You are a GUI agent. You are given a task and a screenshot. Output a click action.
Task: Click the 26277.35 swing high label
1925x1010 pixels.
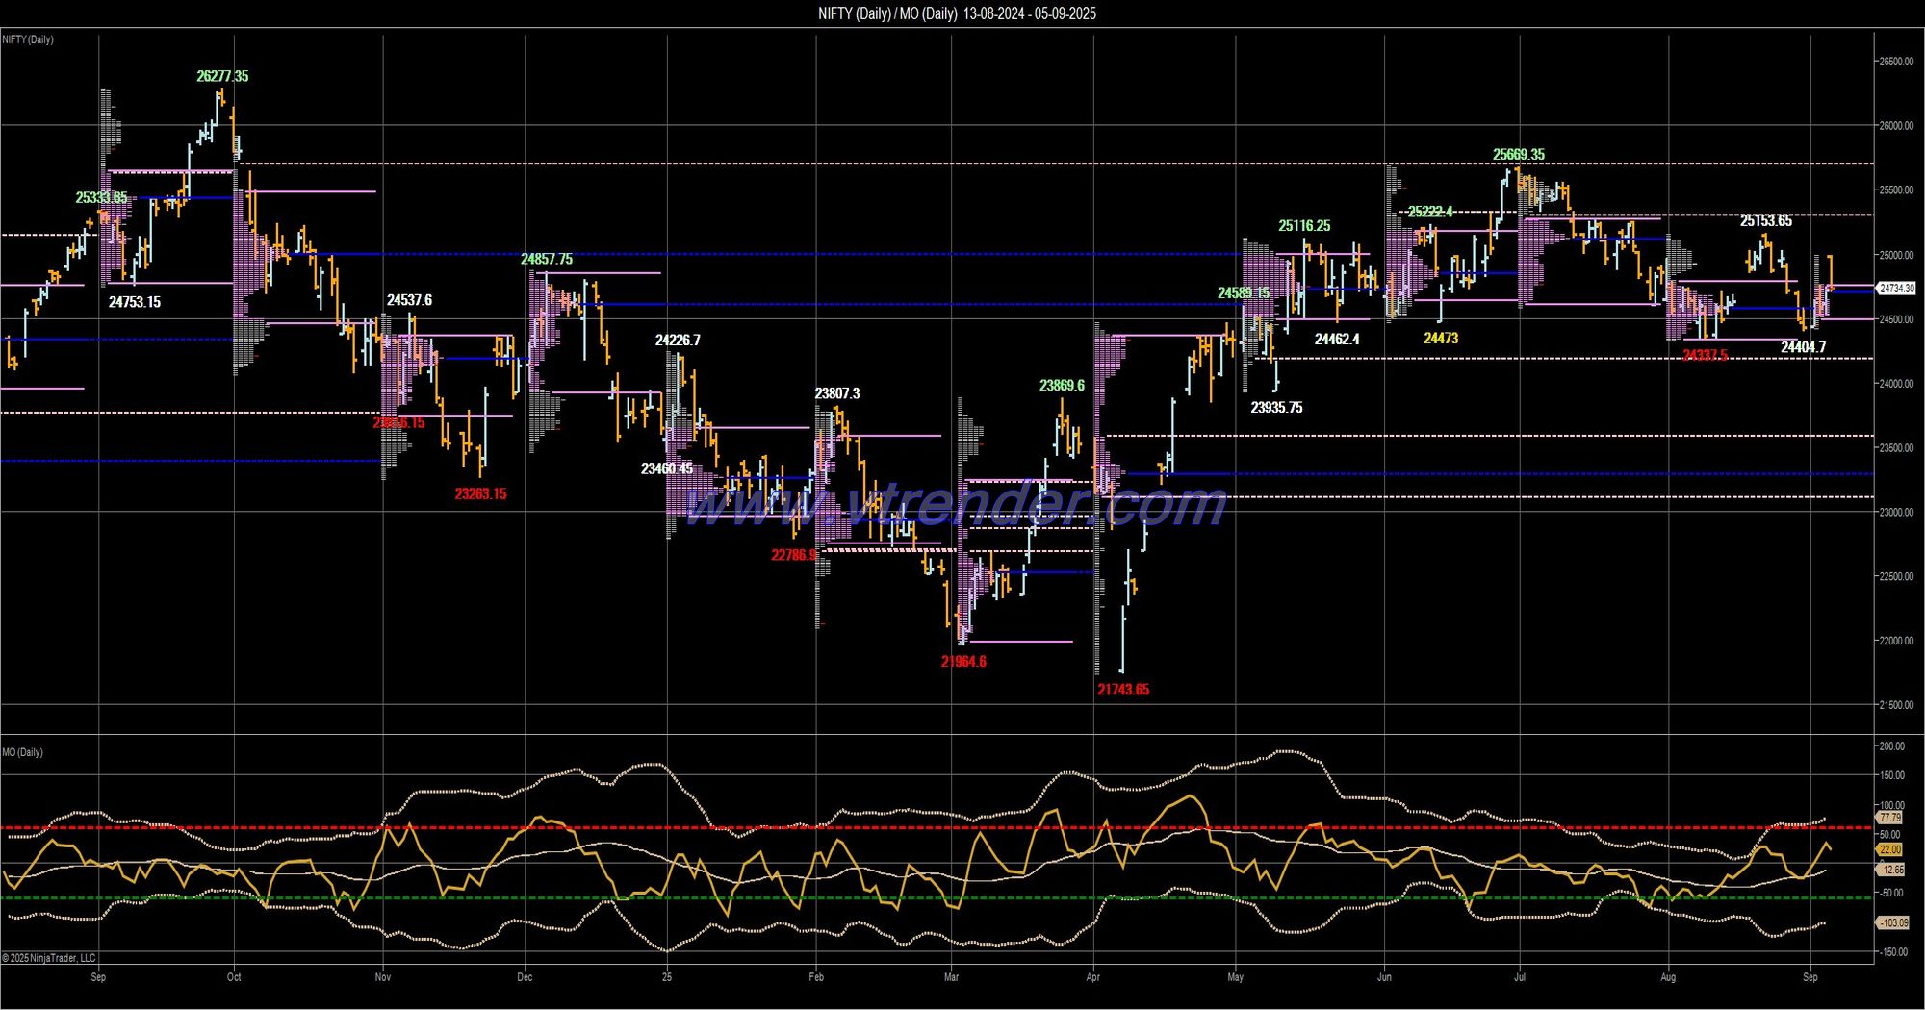click(x=222, y=76)
